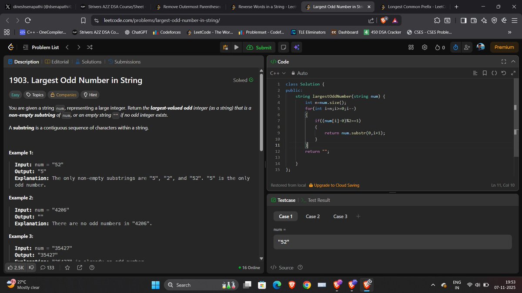
Task: Click the curly braces snippet icon
Action: (x=494, y=73)
